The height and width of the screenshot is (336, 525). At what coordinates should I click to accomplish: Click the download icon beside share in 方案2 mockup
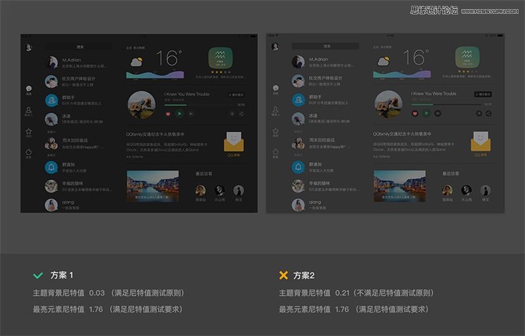479,113
